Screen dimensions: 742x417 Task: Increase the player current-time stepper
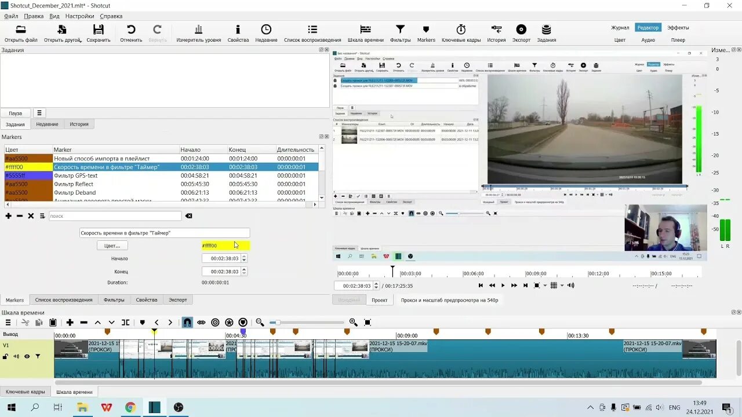coord(376,284)
